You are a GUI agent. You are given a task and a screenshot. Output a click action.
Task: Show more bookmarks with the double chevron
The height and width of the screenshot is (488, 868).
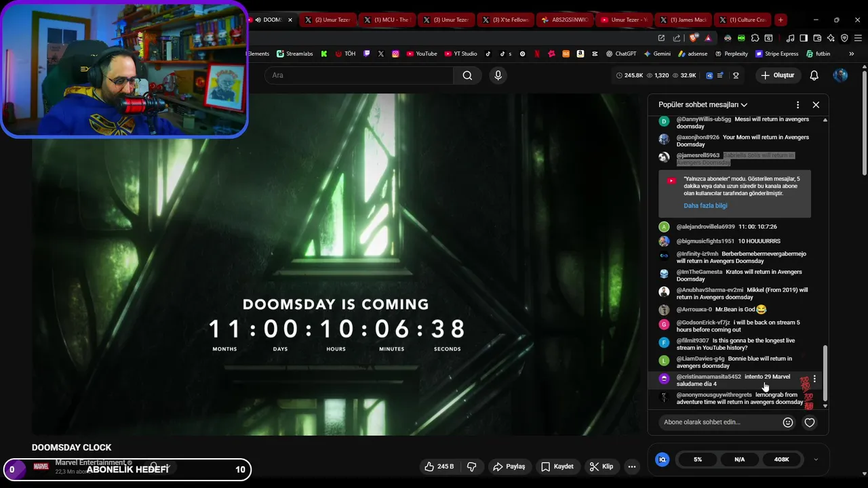coord(852,54)
